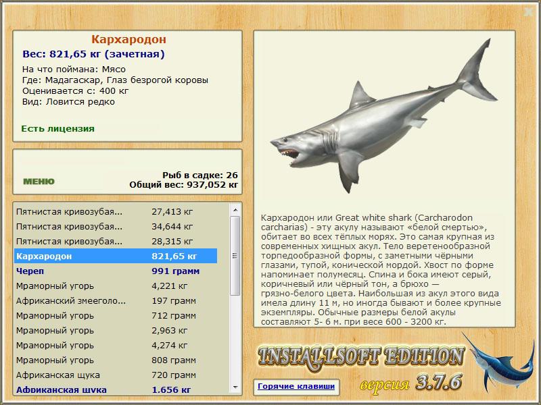Viewport: 541px width, 405px height.
Task: Click the Кархародон description paragraph
Action: coord(381,269)
